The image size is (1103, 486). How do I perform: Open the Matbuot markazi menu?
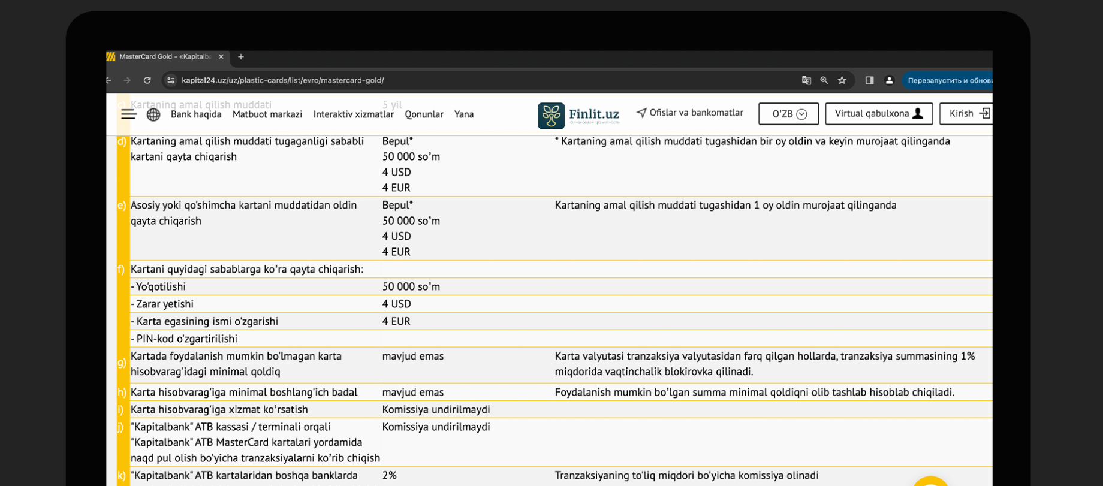(267, 114)
